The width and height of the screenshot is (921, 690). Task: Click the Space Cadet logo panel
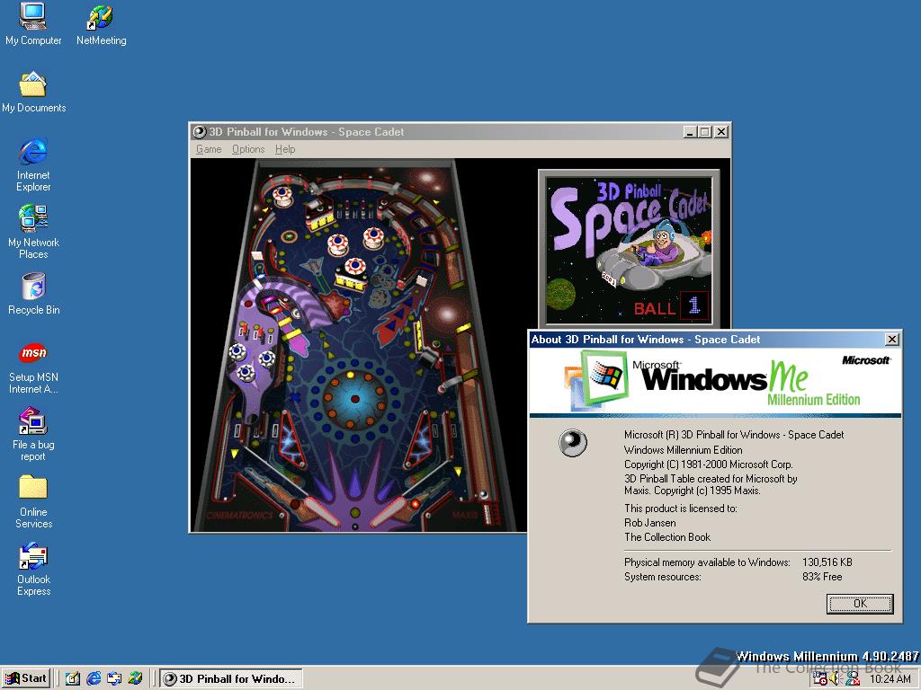point(629,248)
